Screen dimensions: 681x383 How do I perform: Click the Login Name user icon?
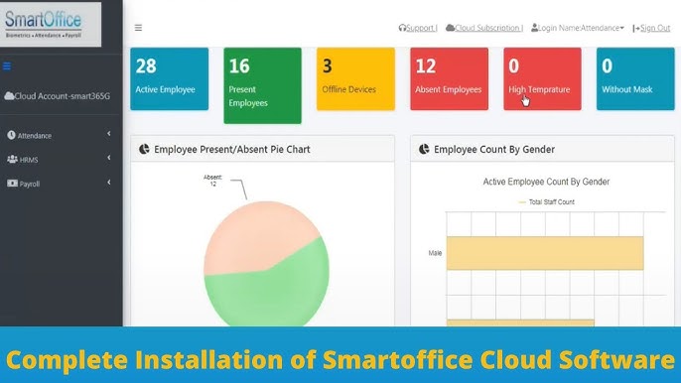click(535, 28)
